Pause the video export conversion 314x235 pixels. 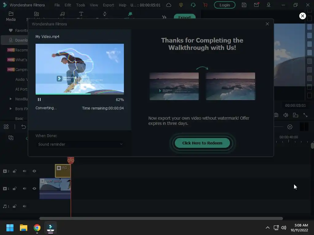[39, 99]
